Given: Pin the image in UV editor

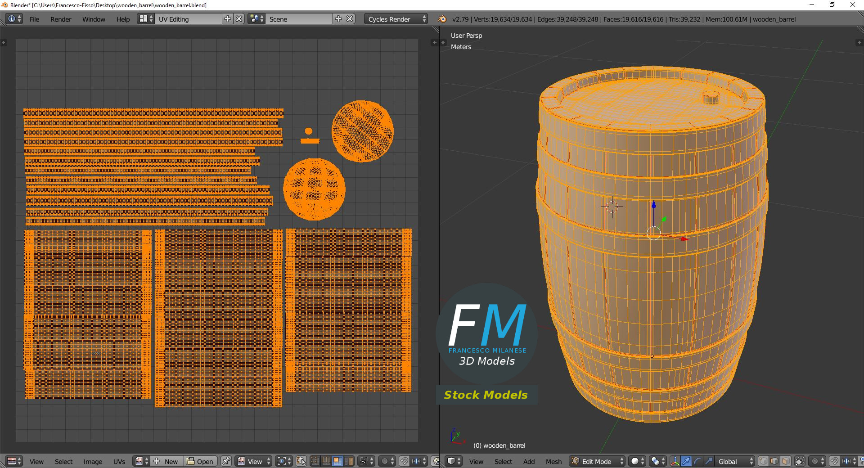Looking at the screenshot, I should coord(226,461).
